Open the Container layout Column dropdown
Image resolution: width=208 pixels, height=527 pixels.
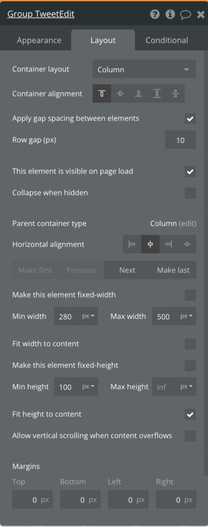[x=144, y=69]
